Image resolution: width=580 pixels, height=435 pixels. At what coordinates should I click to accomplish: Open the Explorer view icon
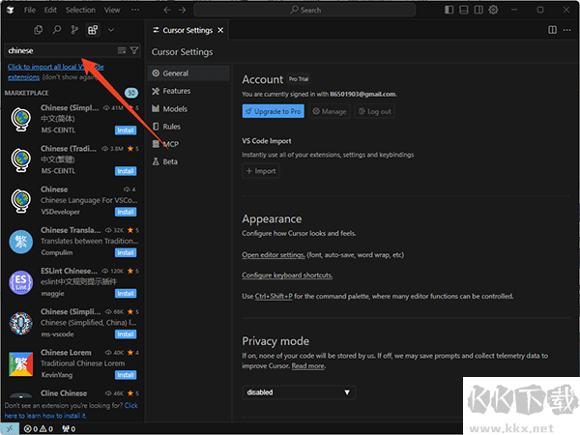click(40, 30)
